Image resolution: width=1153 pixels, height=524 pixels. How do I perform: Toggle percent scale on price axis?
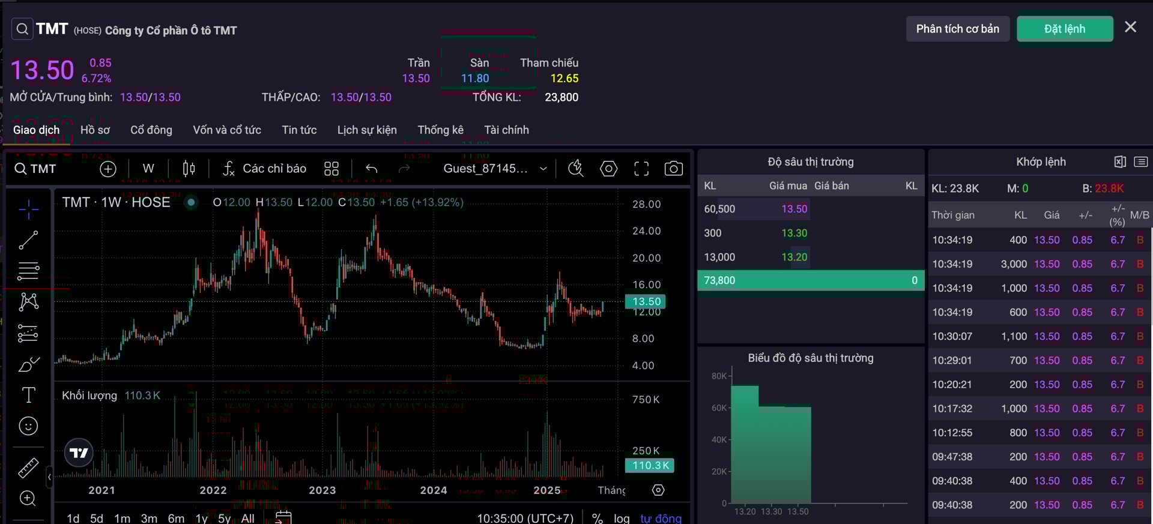[597, 518]
